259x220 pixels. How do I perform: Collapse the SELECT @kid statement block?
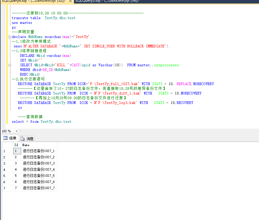10,65
